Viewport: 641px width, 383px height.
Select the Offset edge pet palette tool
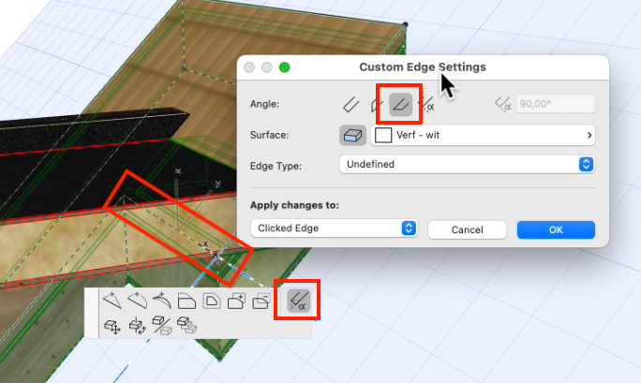186,302
